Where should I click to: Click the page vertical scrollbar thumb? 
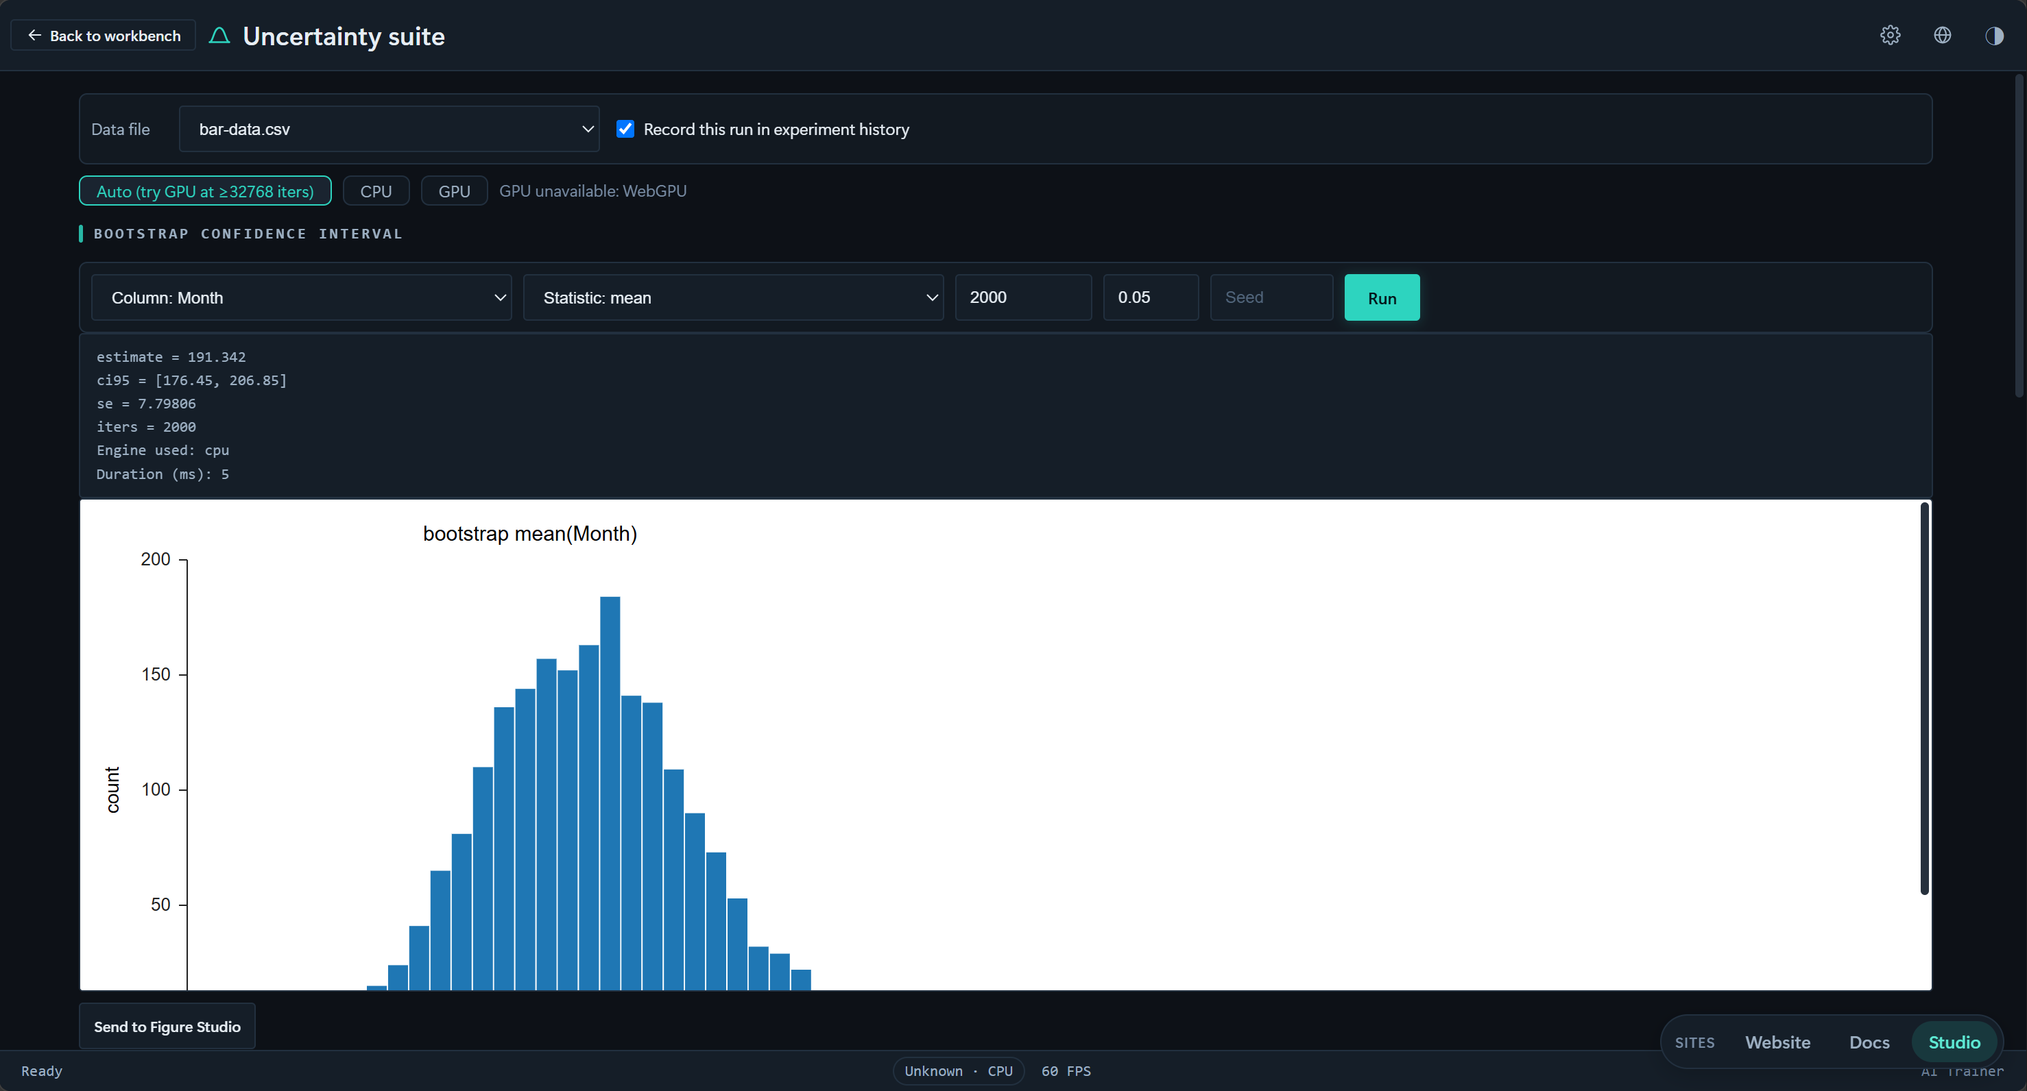[2020, 236]
